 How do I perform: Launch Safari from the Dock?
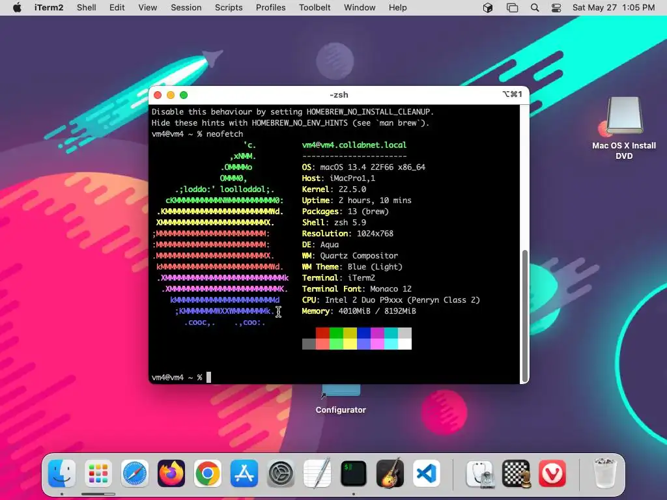(x=135, y=473)
